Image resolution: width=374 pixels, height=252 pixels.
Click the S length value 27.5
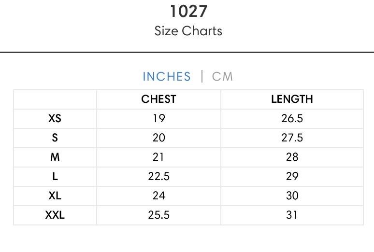point(292,138)
